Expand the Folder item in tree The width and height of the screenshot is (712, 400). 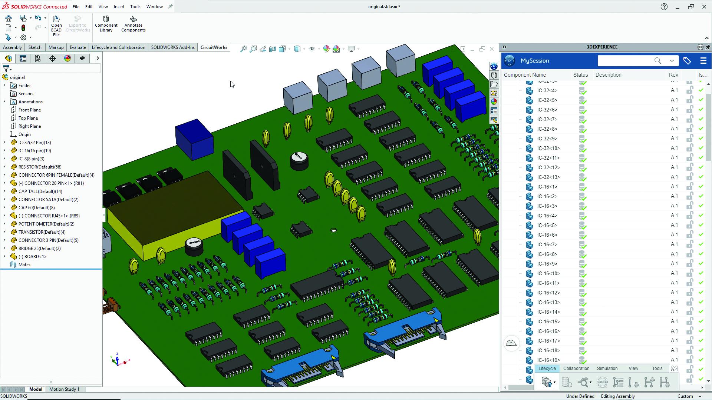click(x=4, y=85)
